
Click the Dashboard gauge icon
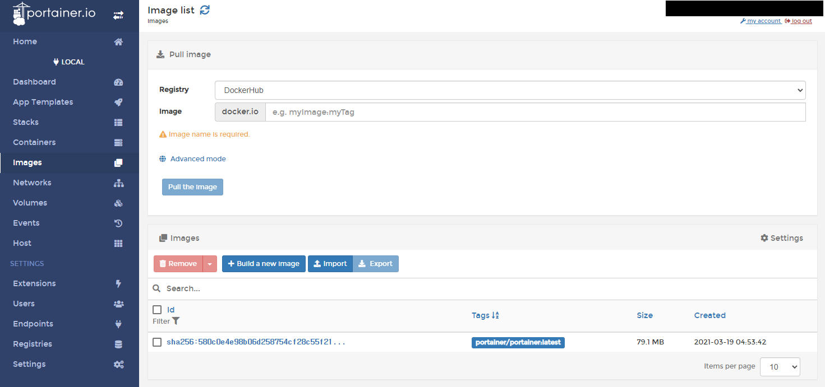118,82
